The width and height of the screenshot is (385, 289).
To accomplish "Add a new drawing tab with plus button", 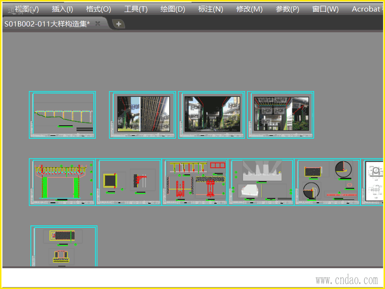I will pos(118,24).
